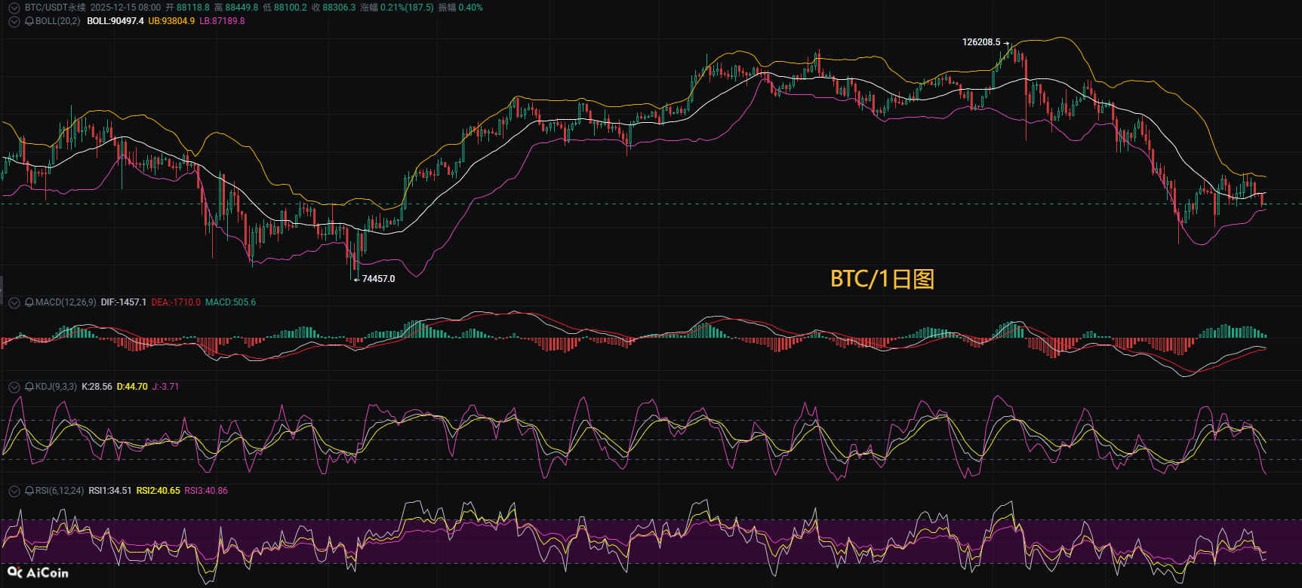Collapse the BOLL indicator row chevron
The width and height of the screenshot is (1302, 588).
tap(14, 21)
